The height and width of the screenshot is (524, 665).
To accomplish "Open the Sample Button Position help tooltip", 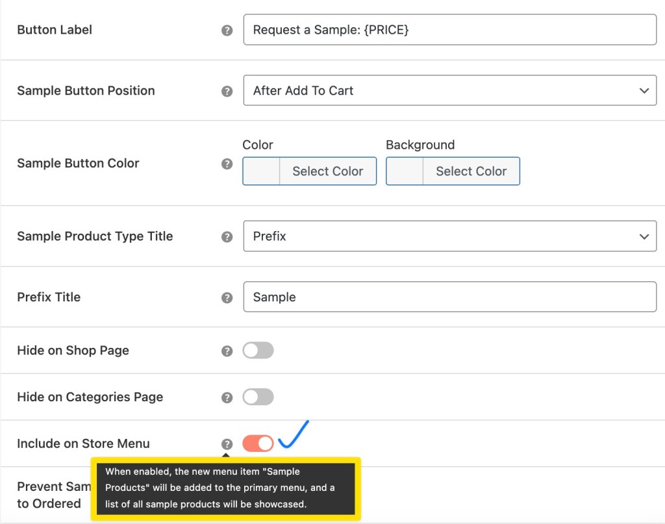I will click(x=227, y=91).
